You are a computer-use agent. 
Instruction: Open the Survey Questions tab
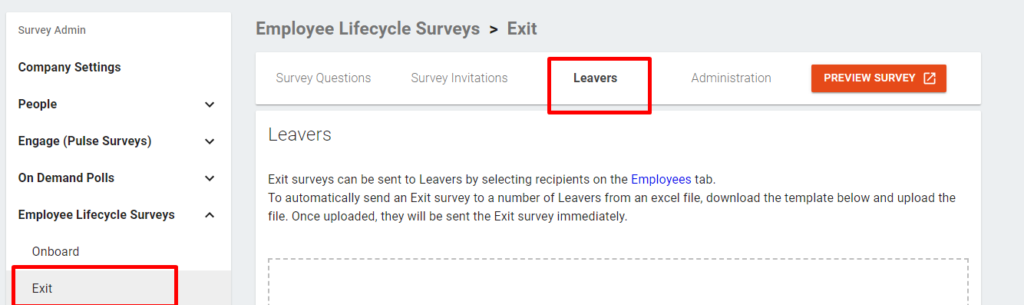pyautogui.click(x=323, y=78)
